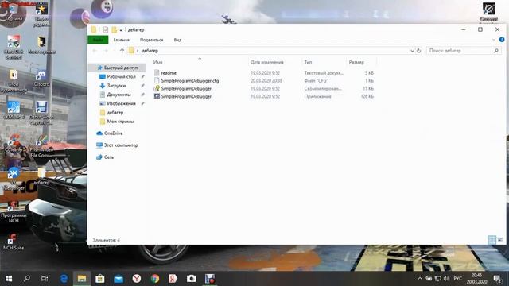Open Рабочий стол in sidebar
The height and width of the screenshot is (286, 509).
pos(121,76)
